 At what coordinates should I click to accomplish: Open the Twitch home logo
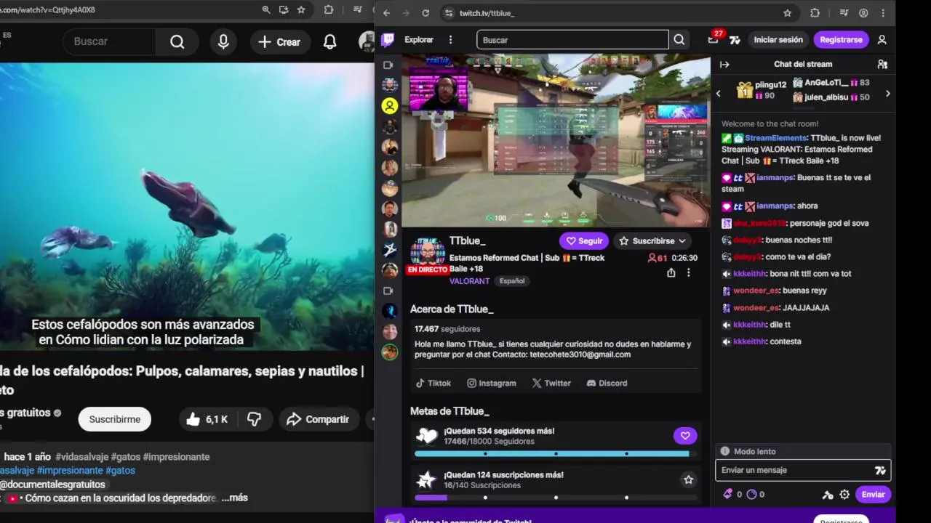pyautogui.click(x=388, y=40)
